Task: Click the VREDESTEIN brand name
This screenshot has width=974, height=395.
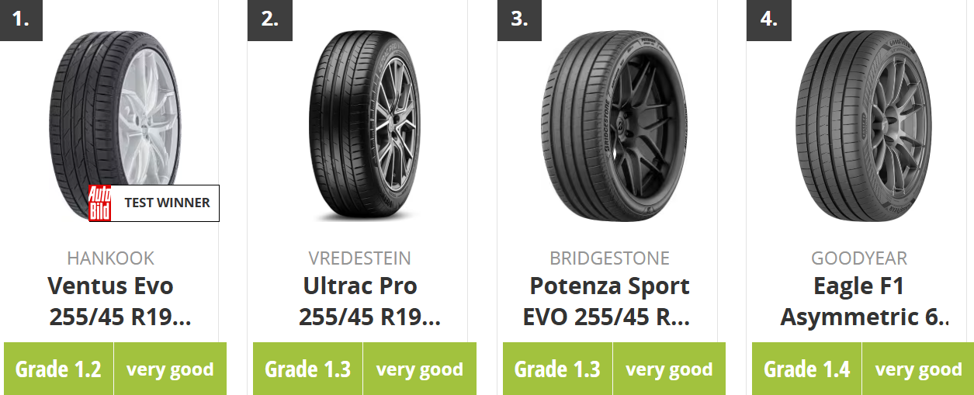Action: pyautogui.click(x=360, y=258)
